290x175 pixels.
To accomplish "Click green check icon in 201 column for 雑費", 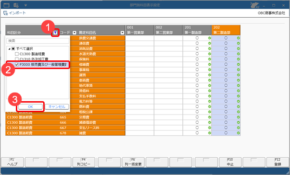I will point(209,133).
